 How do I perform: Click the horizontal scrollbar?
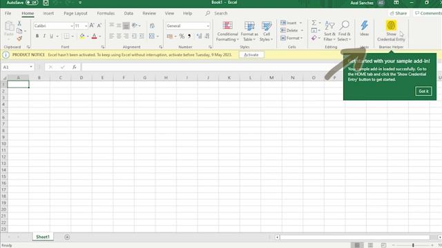pos(355,237)
